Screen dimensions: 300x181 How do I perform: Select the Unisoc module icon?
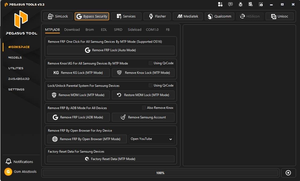[279, 16]
